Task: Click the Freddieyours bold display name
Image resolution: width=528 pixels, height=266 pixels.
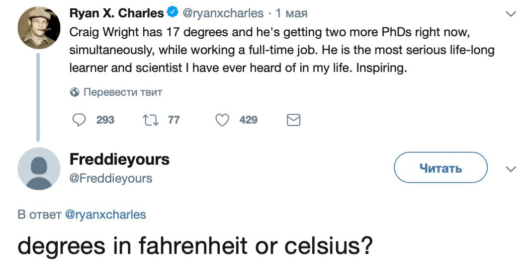Action: pos(119,159)
